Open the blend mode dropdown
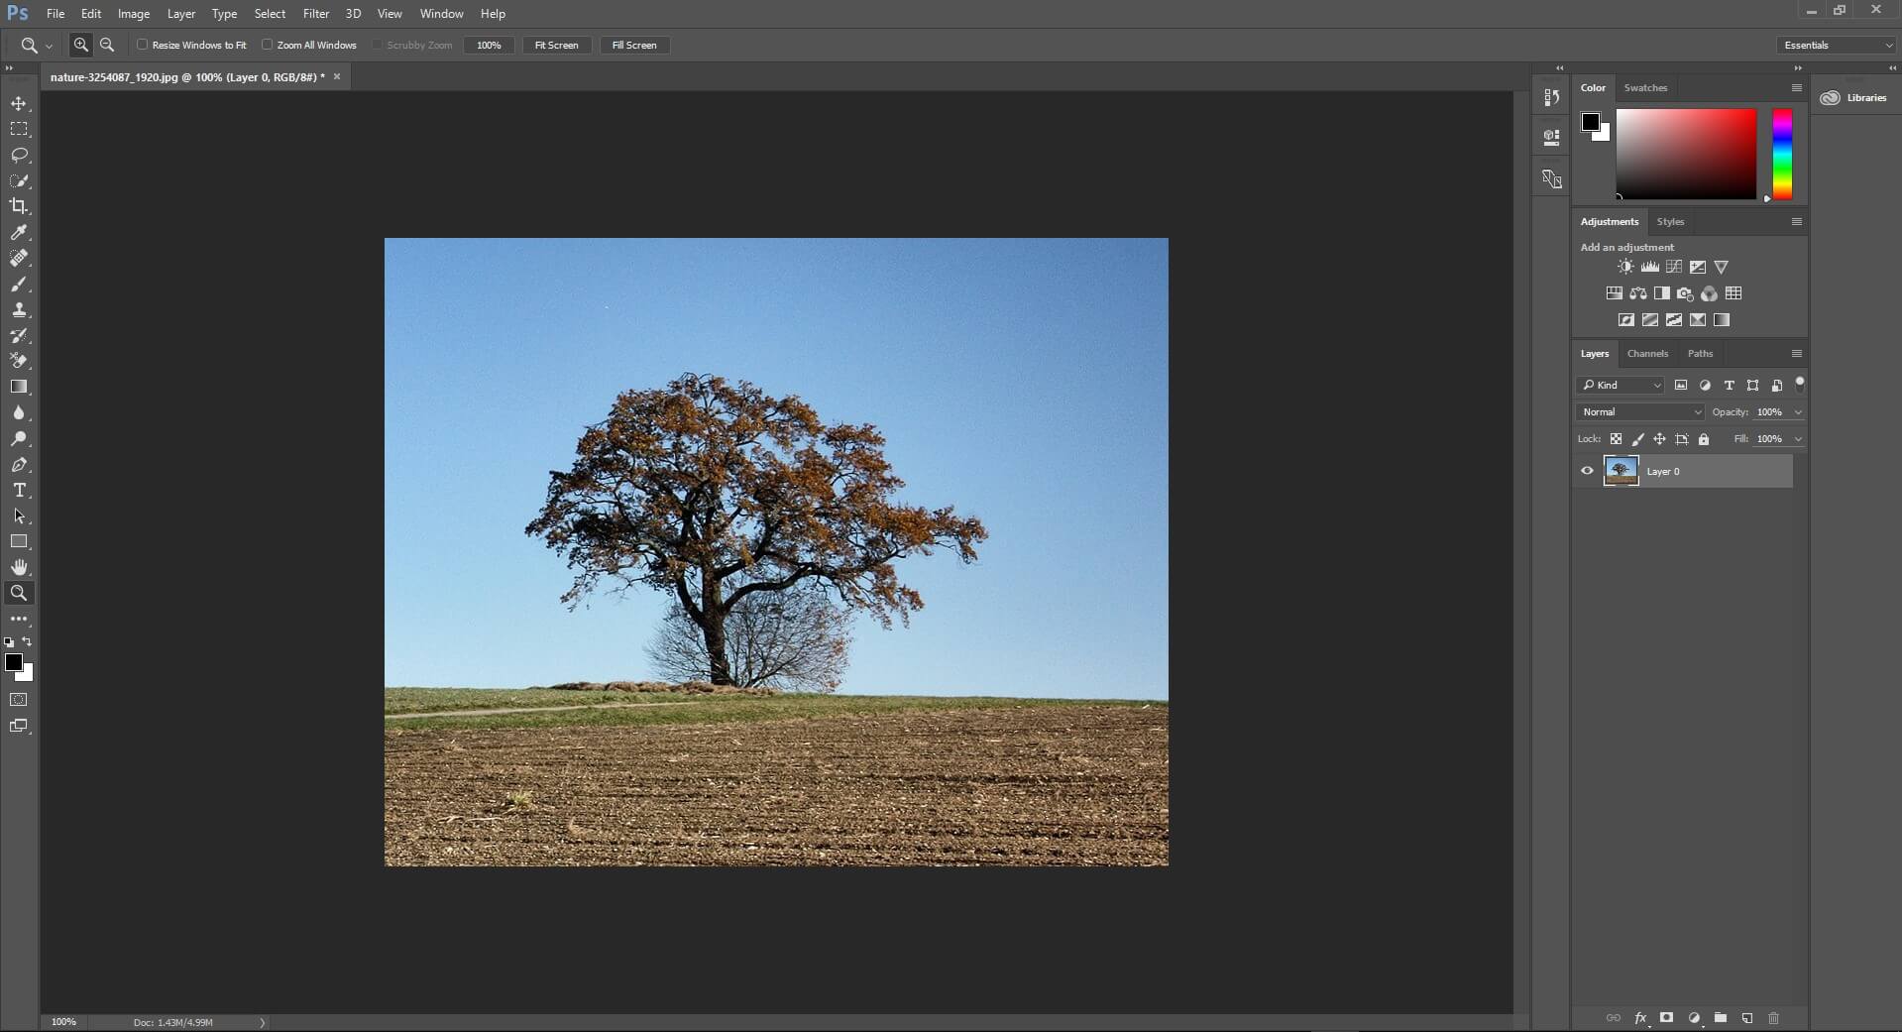The height and width of the screenshot is (1032, 1902). pos(1639,411)
